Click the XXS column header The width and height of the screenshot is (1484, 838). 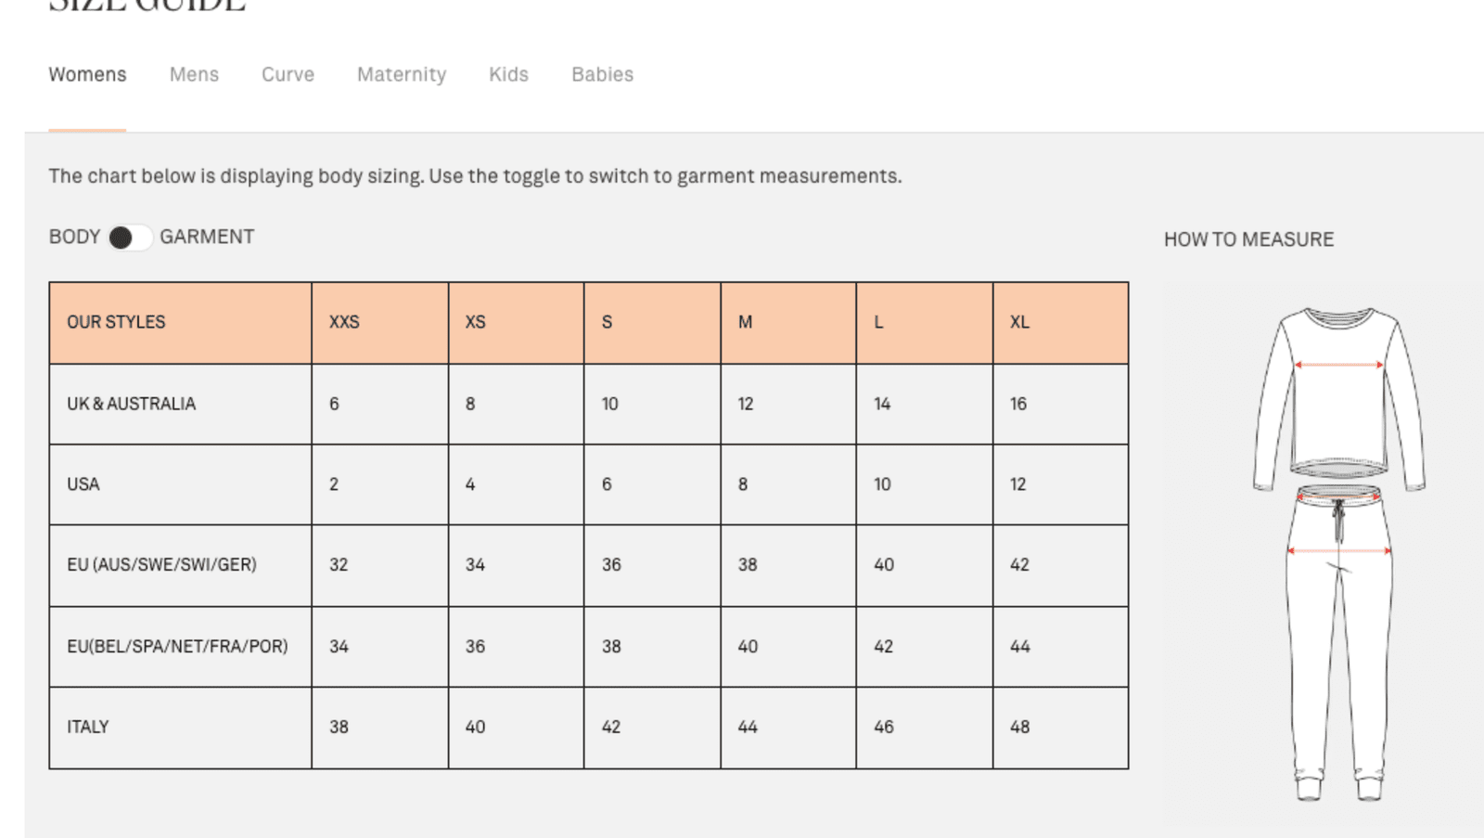[x=344, y=322]
